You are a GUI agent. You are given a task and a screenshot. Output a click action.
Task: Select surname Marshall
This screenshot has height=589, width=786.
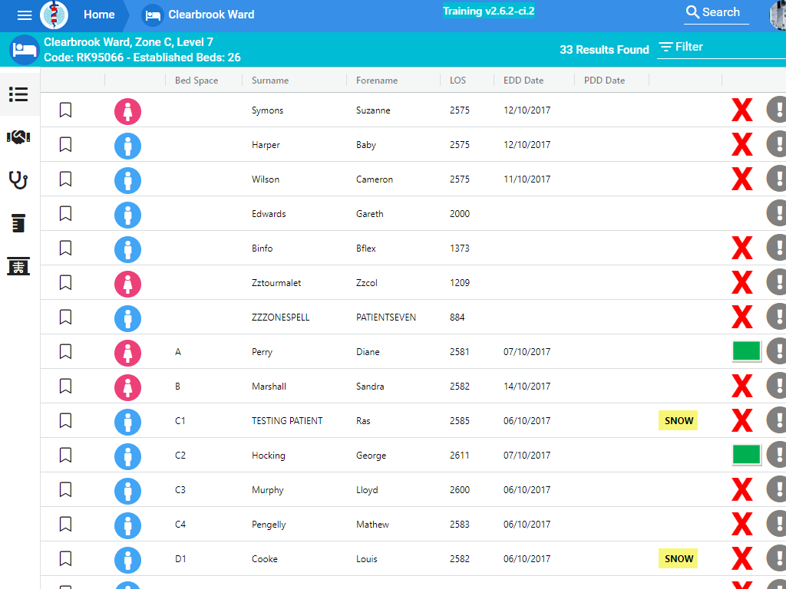click(269, 387)
